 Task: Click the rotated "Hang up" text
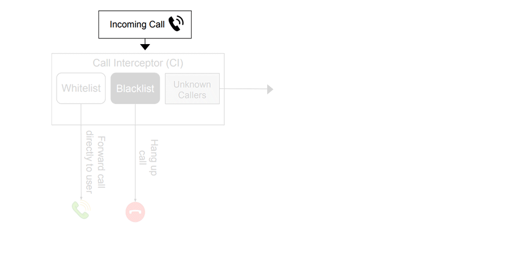[x=154, y=157]
